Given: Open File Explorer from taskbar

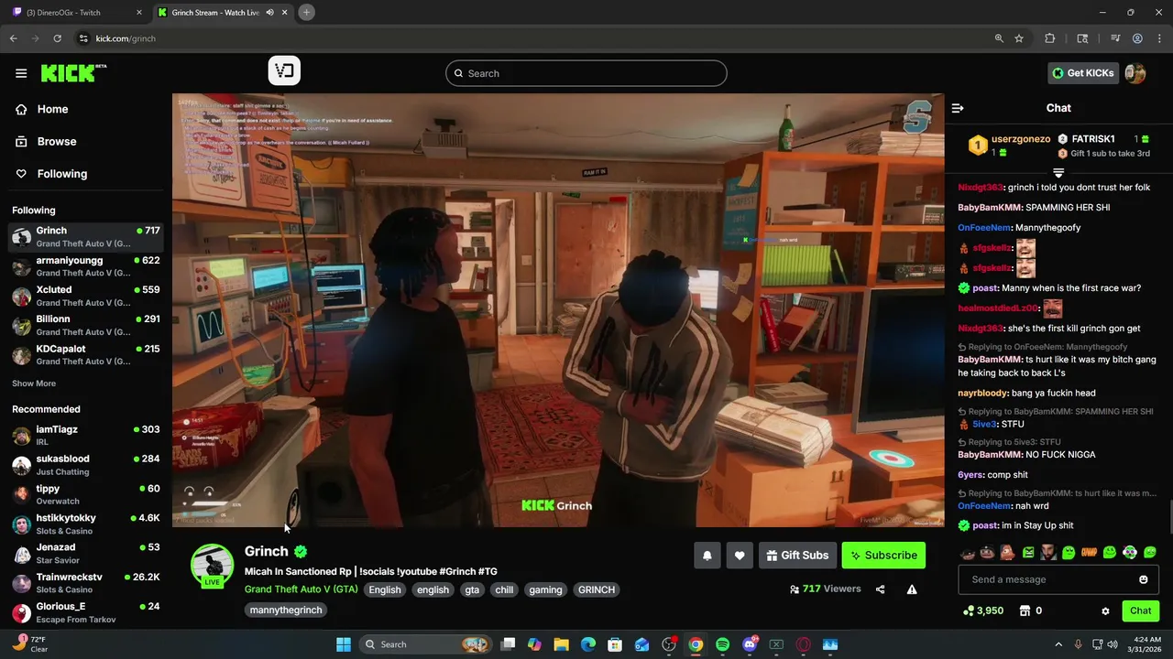Looking at the screenshot, I should click(x=561, y=644).
